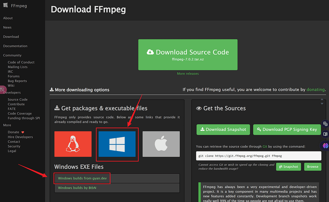Click the git Snapshot button
The image size is (329, 202).
coord(289,167)
